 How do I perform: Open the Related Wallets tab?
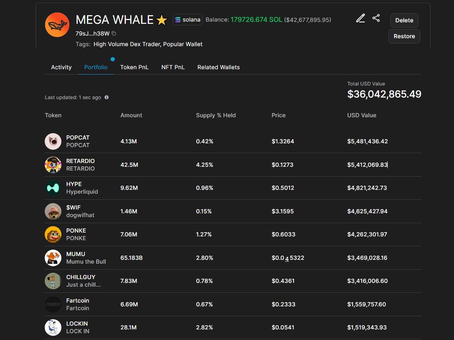(x=219, y=67)
